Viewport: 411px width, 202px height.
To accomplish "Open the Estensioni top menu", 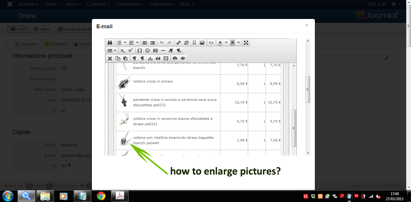I will point(162,4).
